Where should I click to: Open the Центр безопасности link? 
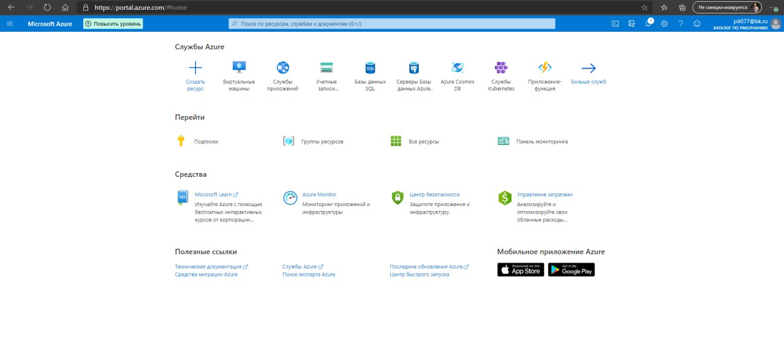coord(435,195)
